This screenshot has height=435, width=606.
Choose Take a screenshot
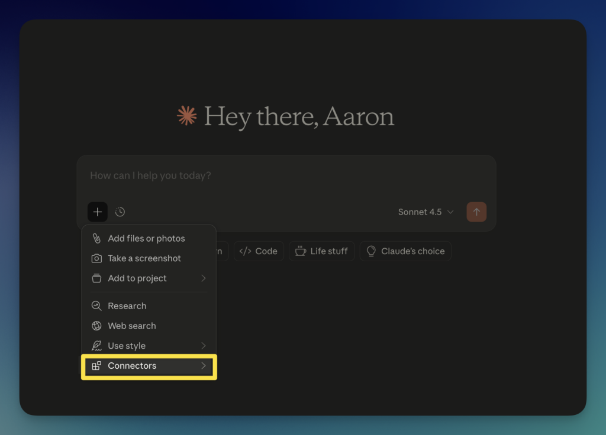(x=149, y=258)
